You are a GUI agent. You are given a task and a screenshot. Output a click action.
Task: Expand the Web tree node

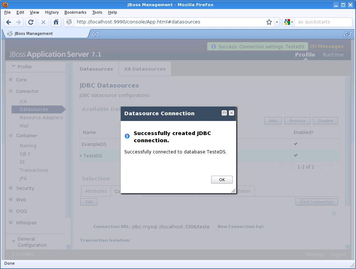click(x=11, y=199)
